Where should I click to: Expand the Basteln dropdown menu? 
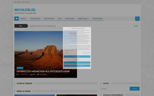(24, 19)
